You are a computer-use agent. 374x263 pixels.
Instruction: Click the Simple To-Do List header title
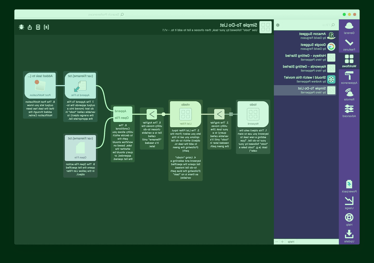coord(238,25)
